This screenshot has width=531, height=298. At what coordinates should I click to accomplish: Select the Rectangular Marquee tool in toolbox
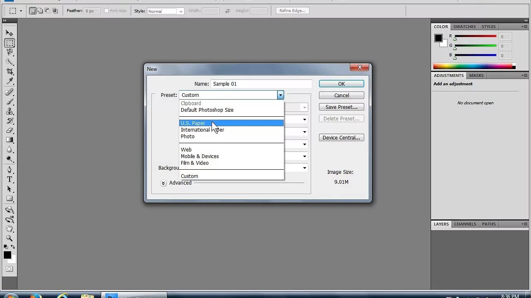click(x=10, y=43)
